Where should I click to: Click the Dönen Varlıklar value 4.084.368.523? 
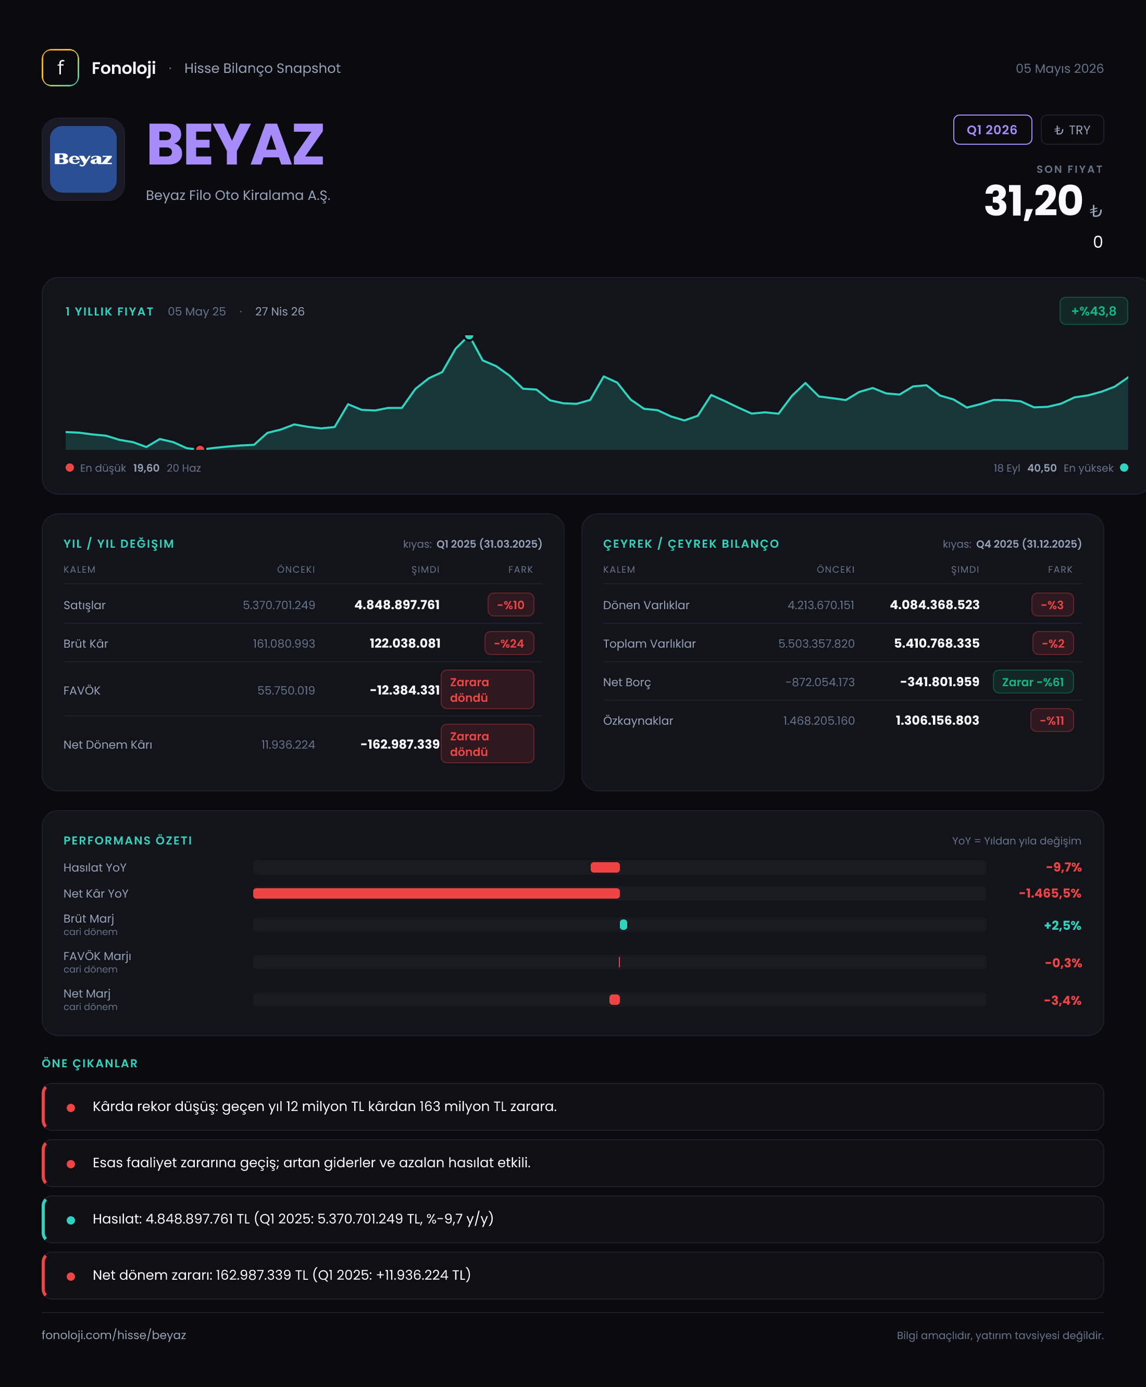pos(934,604)
